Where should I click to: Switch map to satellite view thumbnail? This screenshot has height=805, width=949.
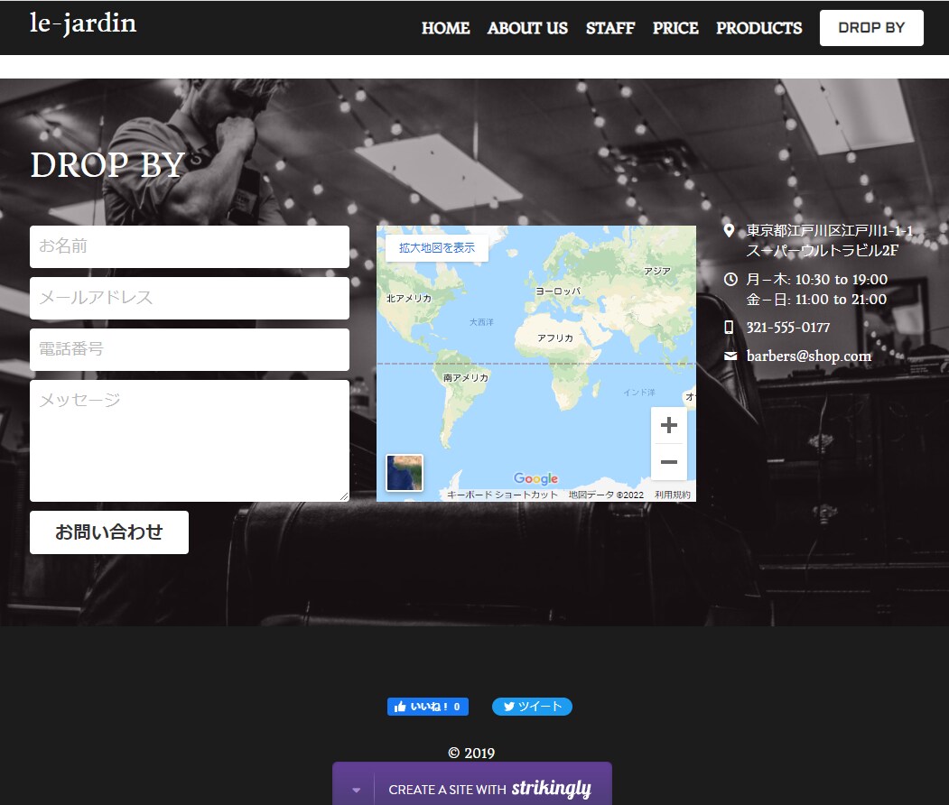point(405,473)
